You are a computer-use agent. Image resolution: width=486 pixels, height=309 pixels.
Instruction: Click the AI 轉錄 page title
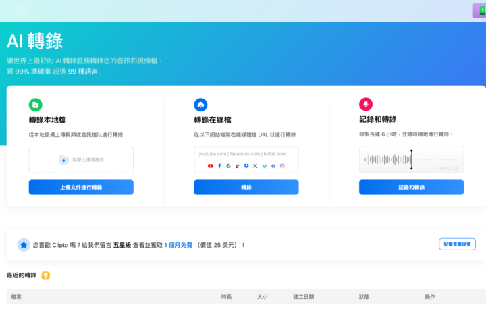(34, 41)
